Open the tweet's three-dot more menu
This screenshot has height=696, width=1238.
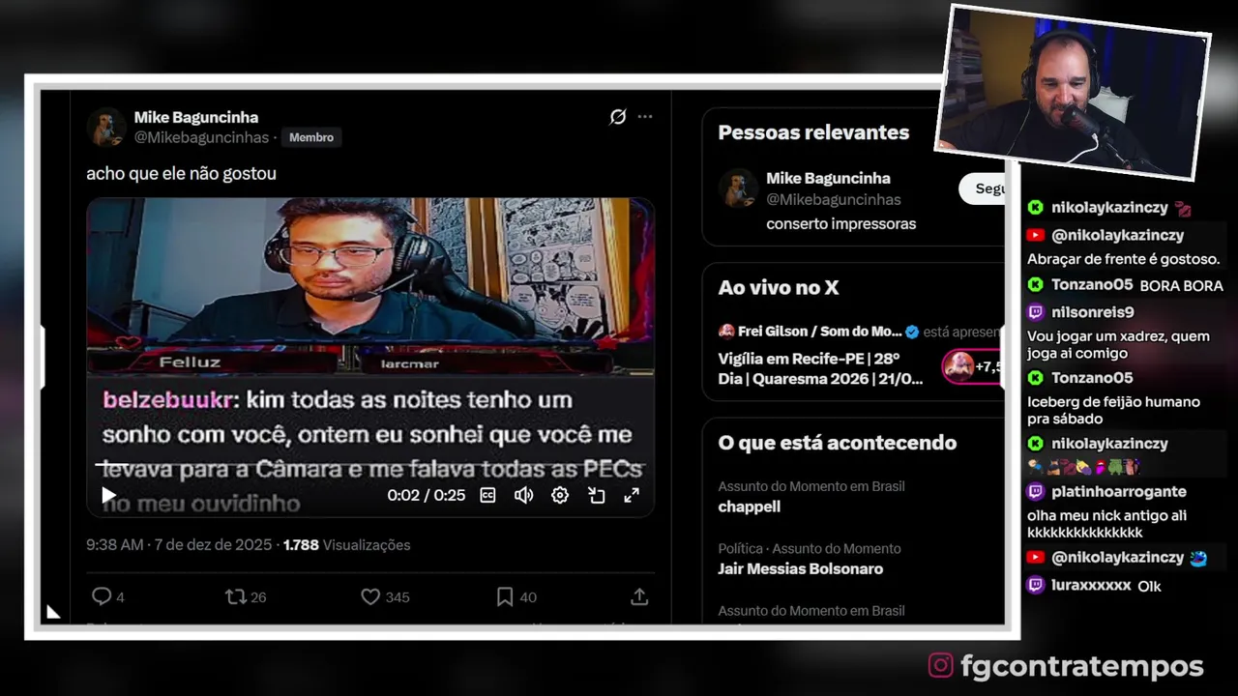click(x=645, y=117)
